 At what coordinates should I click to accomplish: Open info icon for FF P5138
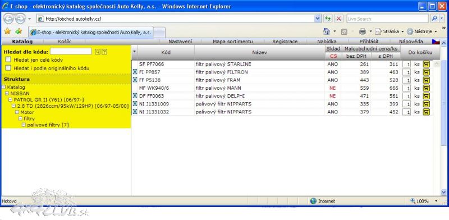pyautogui.click(x=135, y=80)
